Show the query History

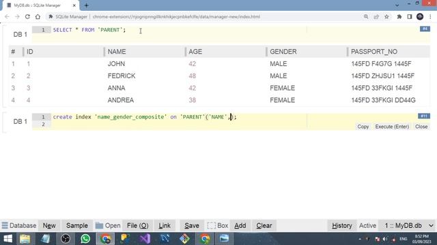pyautogui.click(x=341, y=225)
